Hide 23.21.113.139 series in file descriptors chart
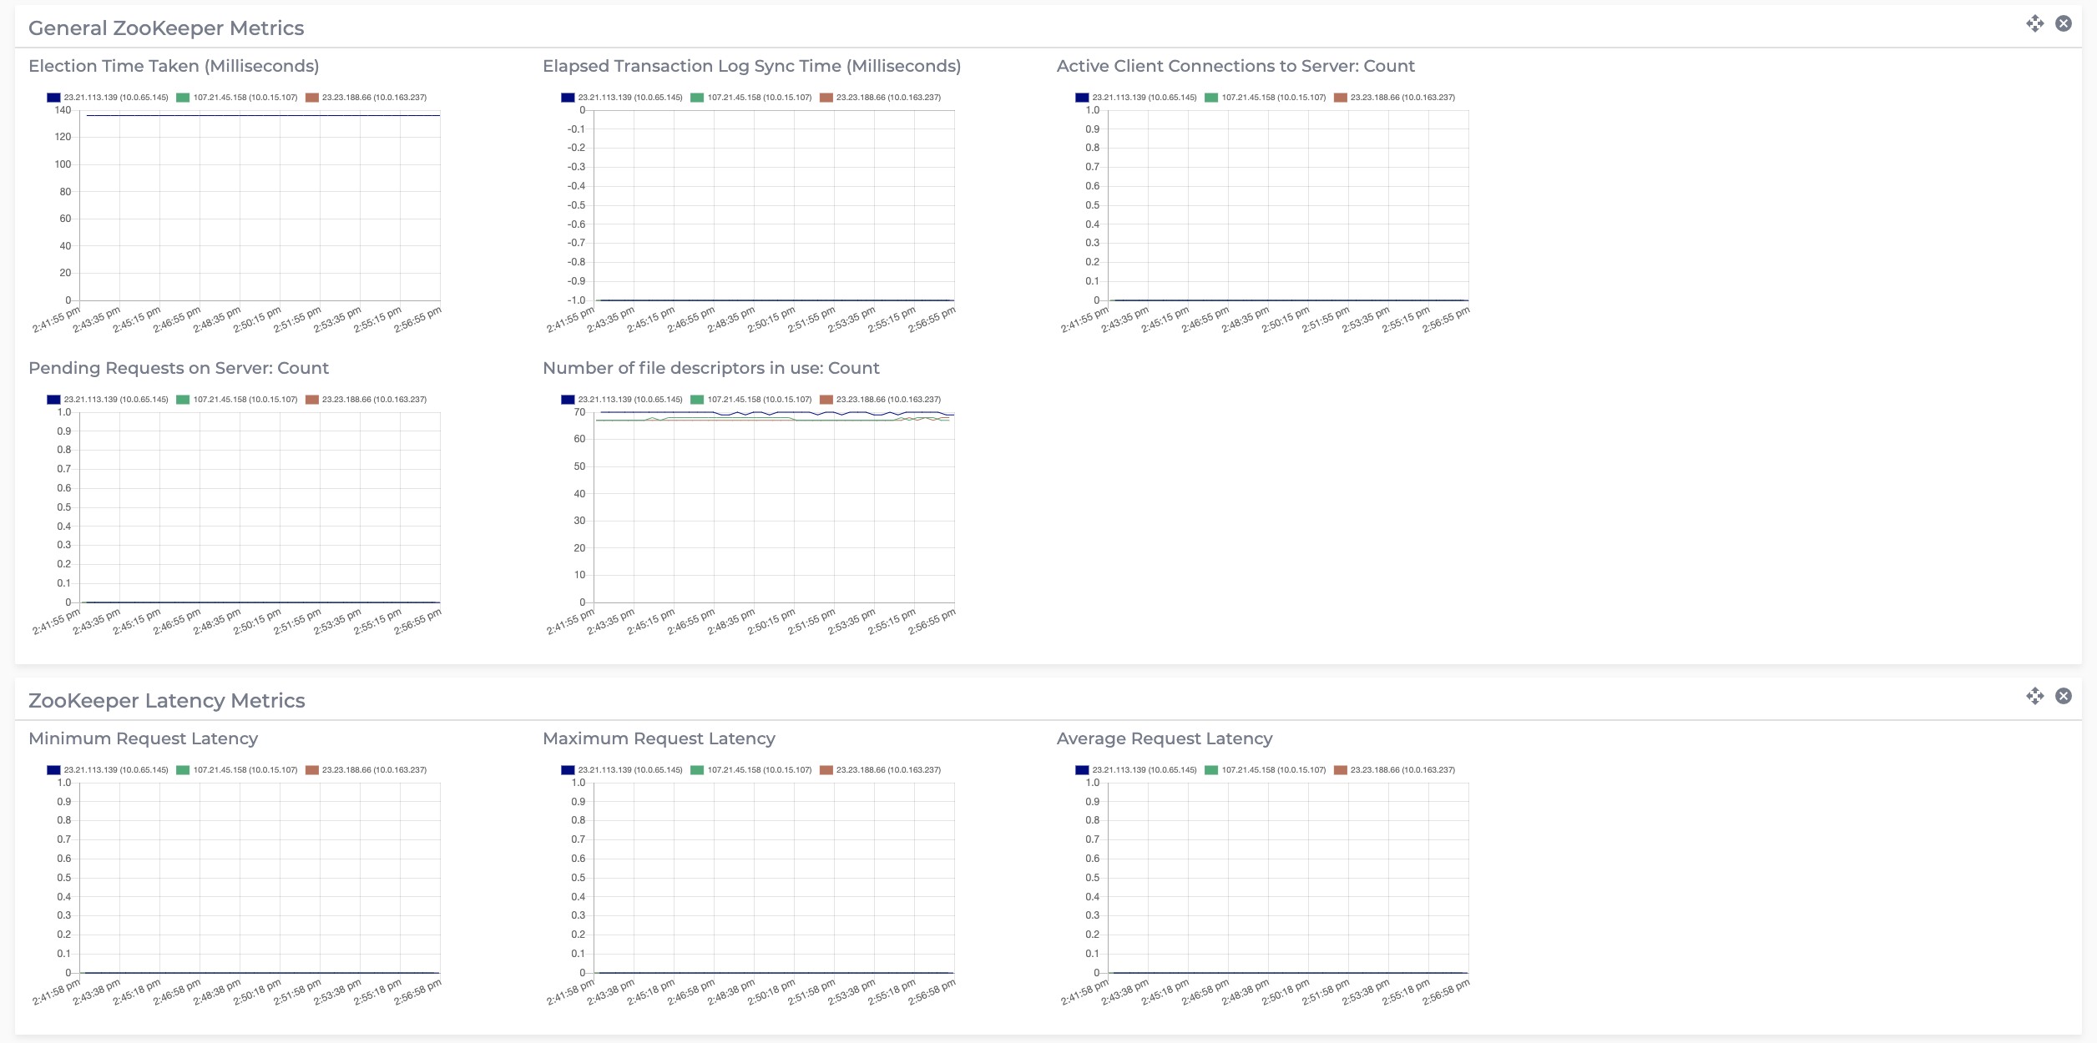 pos(629,400)
